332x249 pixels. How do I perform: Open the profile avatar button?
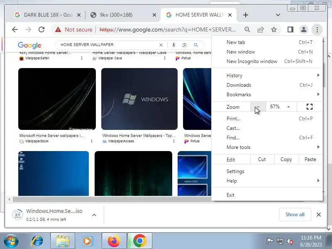(304, 29)
